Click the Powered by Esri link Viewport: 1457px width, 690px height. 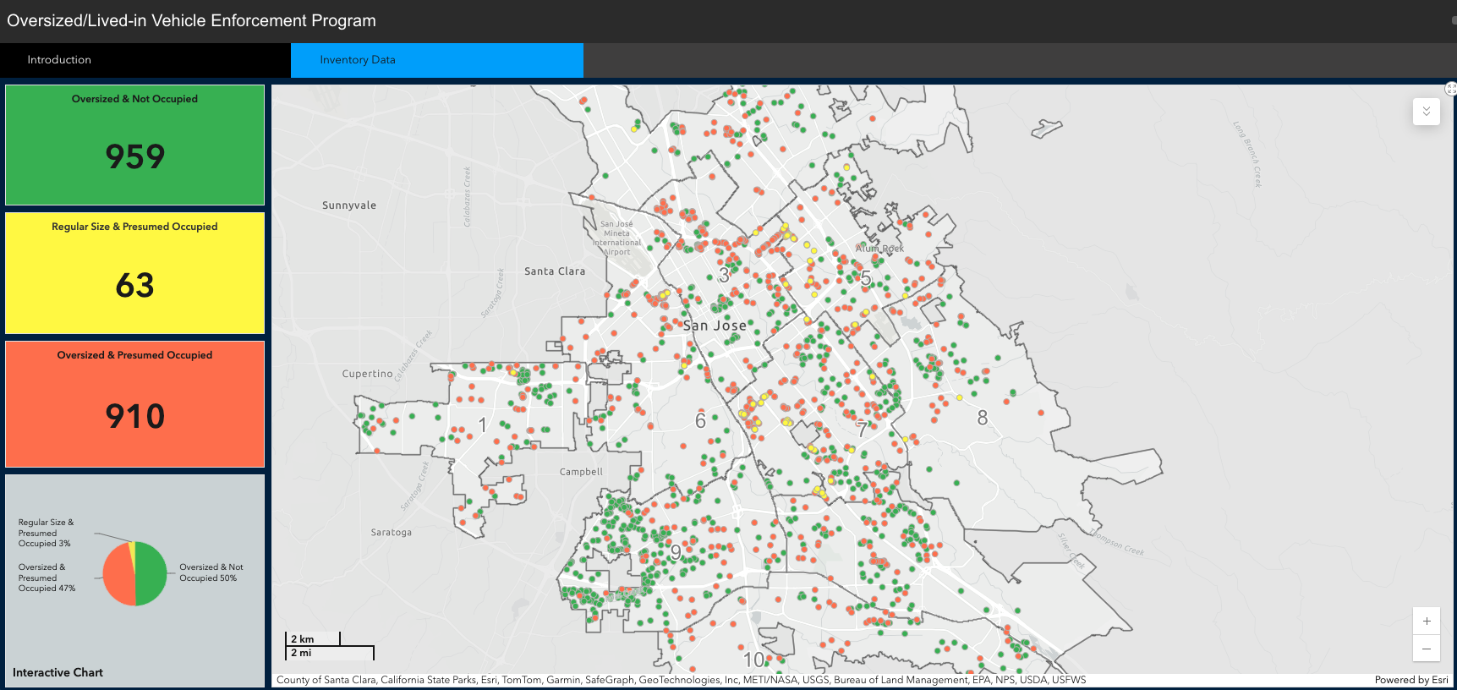[1411, 680]
